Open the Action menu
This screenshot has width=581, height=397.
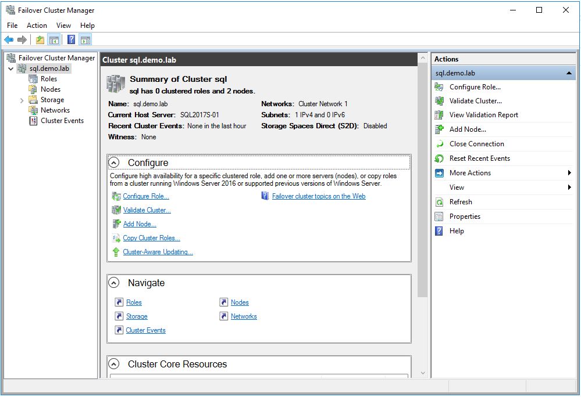coord(37,26)
